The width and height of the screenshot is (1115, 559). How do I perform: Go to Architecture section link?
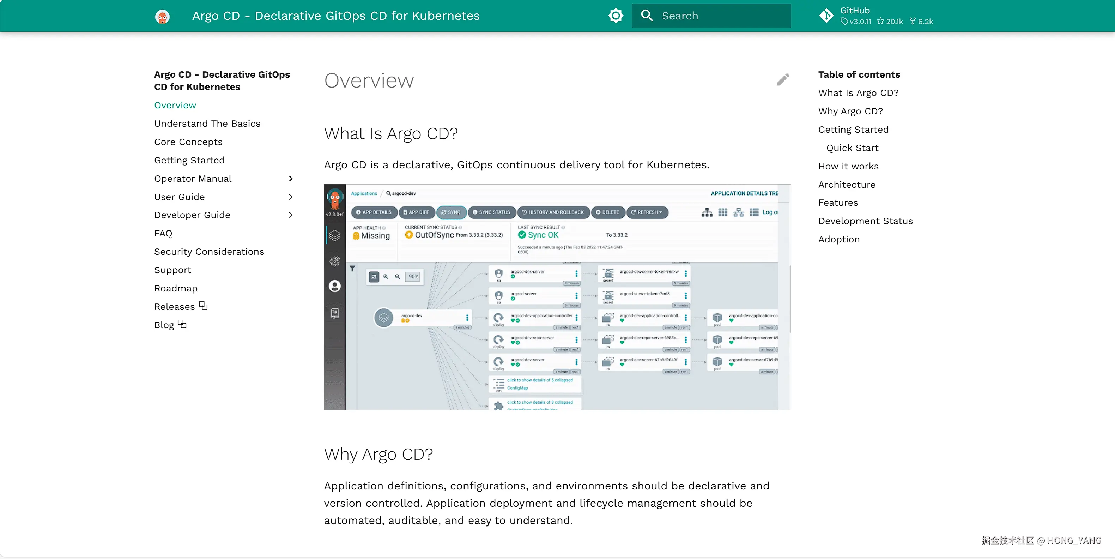[847, 185]
